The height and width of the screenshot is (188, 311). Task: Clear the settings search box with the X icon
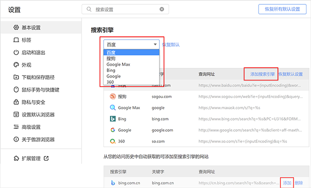coord(162,9)
